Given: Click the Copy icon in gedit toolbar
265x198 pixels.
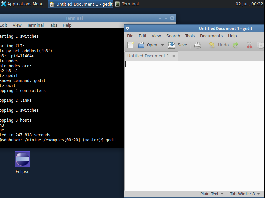Looking at the screenshot, I should pyautogui.click(x=260, y=45).
